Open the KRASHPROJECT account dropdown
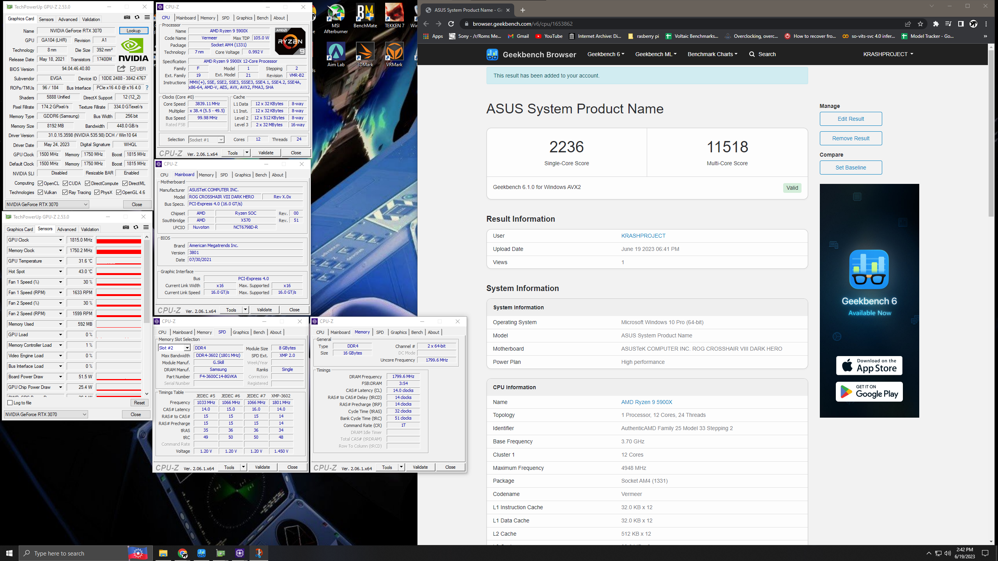 (x=888, y=54)
